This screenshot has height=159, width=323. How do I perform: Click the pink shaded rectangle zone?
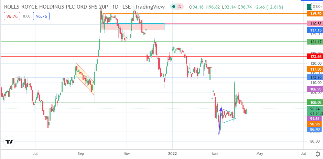pyautogui.click(x=132, y=27)
